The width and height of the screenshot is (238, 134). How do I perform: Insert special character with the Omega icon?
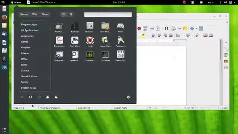[x=166, y=28]
